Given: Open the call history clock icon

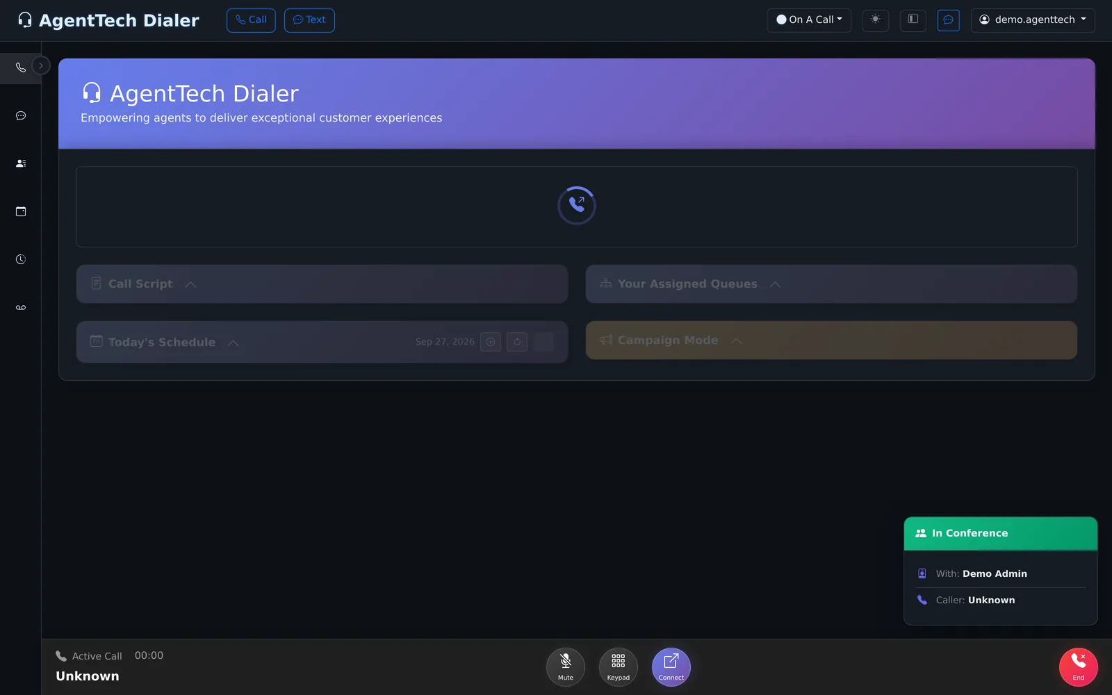Looking at the screenshot, I should point(21,259).
